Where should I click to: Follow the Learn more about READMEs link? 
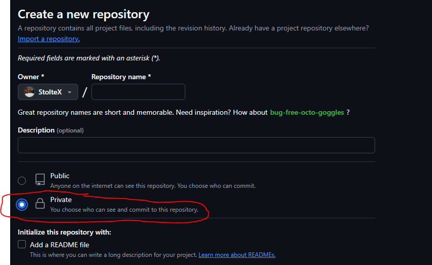click(237, 254)
